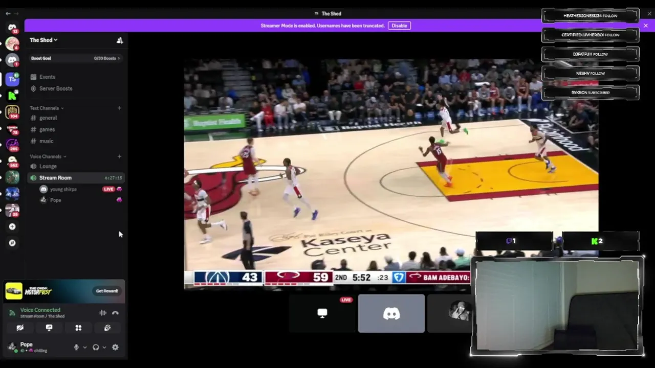Select the Discord logo participant tile

point(391,314)
